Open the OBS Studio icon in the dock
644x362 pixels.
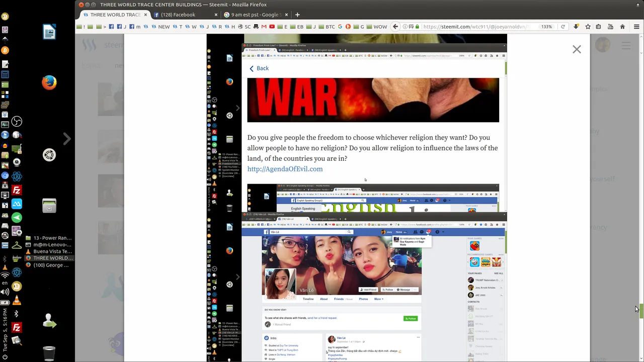17,121
